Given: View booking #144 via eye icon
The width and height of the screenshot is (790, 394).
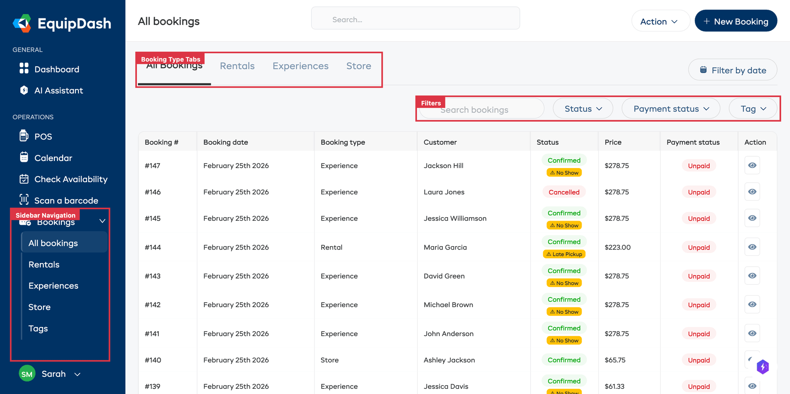Looking at the screenshot, I should pyautogui.click(x=752, y=247).
